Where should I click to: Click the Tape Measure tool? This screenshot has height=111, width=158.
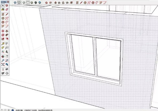click(3, 44)
